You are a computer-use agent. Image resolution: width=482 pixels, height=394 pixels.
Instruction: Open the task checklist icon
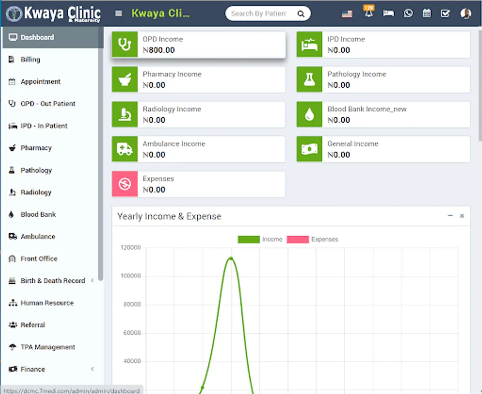[445, 14]
